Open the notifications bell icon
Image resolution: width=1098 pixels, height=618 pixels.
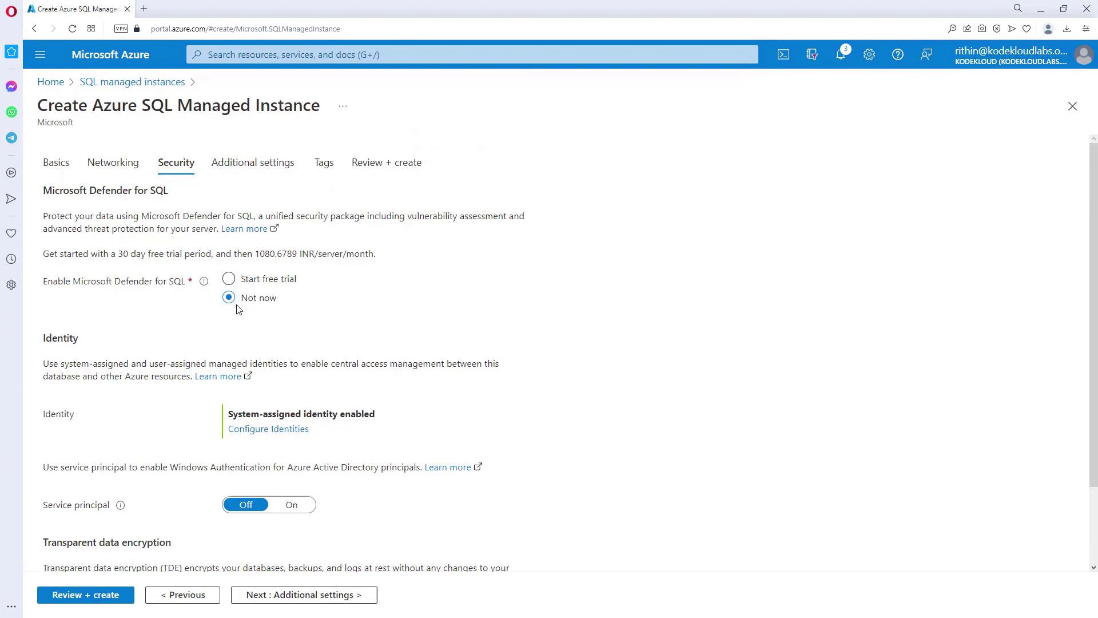tap(840, 54)
